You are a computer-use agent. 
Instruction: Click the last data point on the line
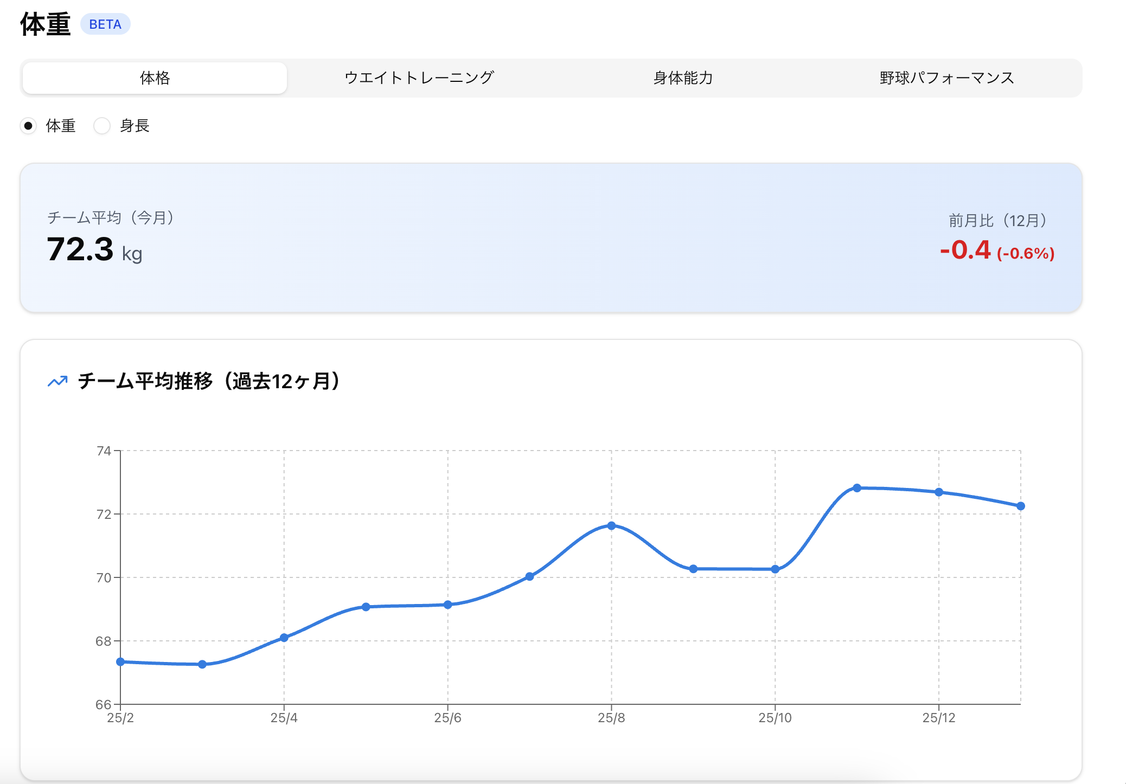[1021, 506]
